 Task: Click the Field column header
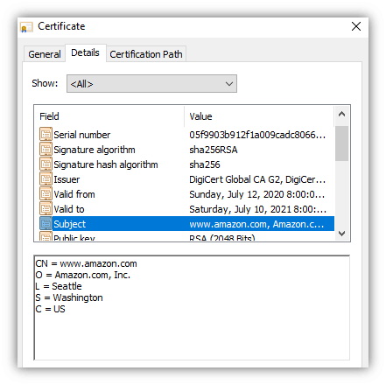[x=109, y=116]
